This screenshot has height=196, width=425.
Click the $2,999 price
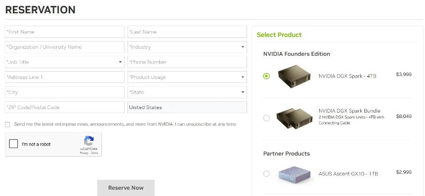(404, 172)
